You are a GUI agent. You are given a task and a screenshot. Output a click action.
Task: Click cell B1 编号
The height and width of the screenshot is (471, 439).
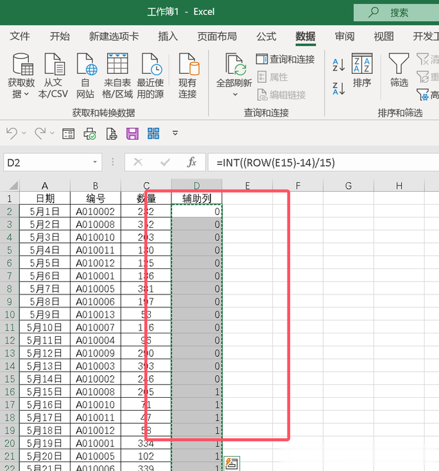(95, 199)
